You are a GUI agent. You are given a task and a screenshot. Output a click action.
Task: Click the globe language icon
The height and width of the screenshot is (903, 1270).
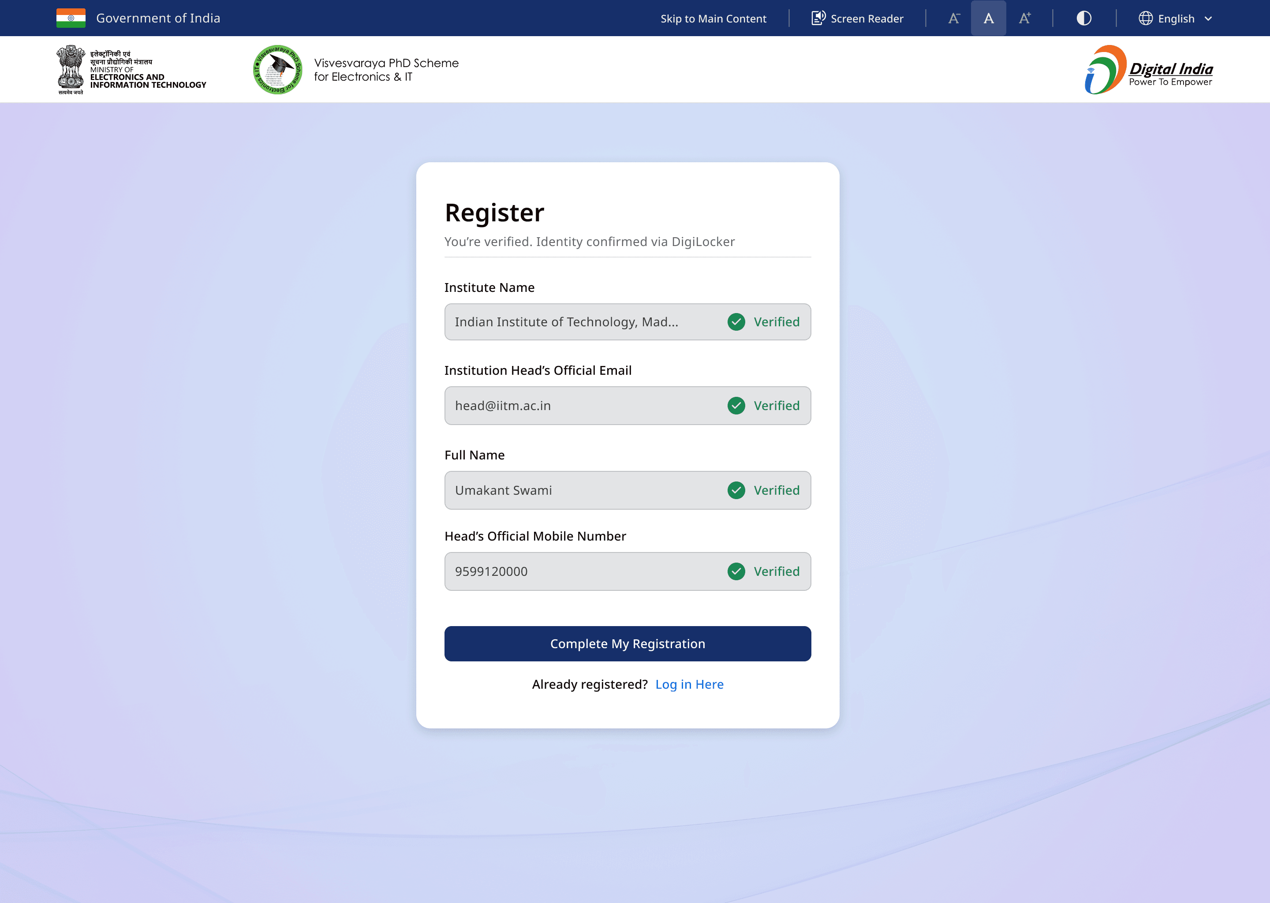coord(1146,19)
